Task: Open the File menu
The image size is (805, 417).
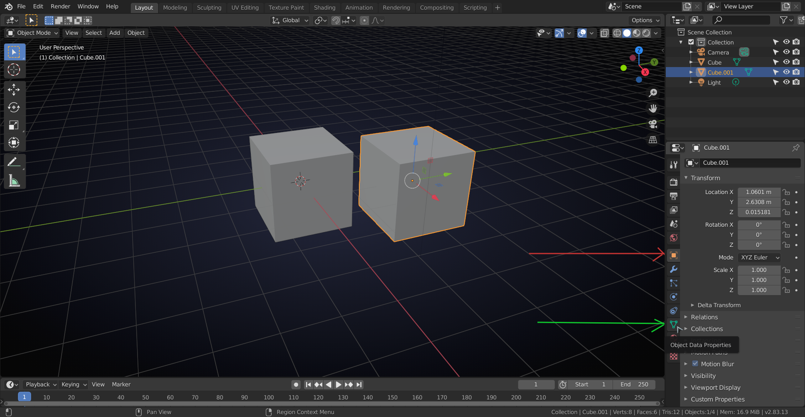Action: pyautogui.click(x=21, y=6)
